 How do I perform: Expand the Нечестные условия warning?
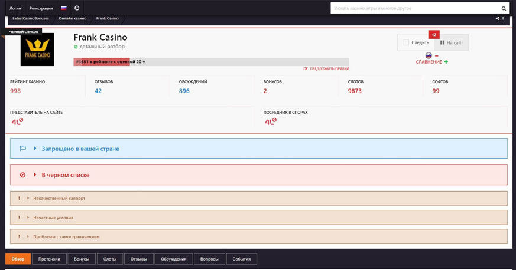259,218
